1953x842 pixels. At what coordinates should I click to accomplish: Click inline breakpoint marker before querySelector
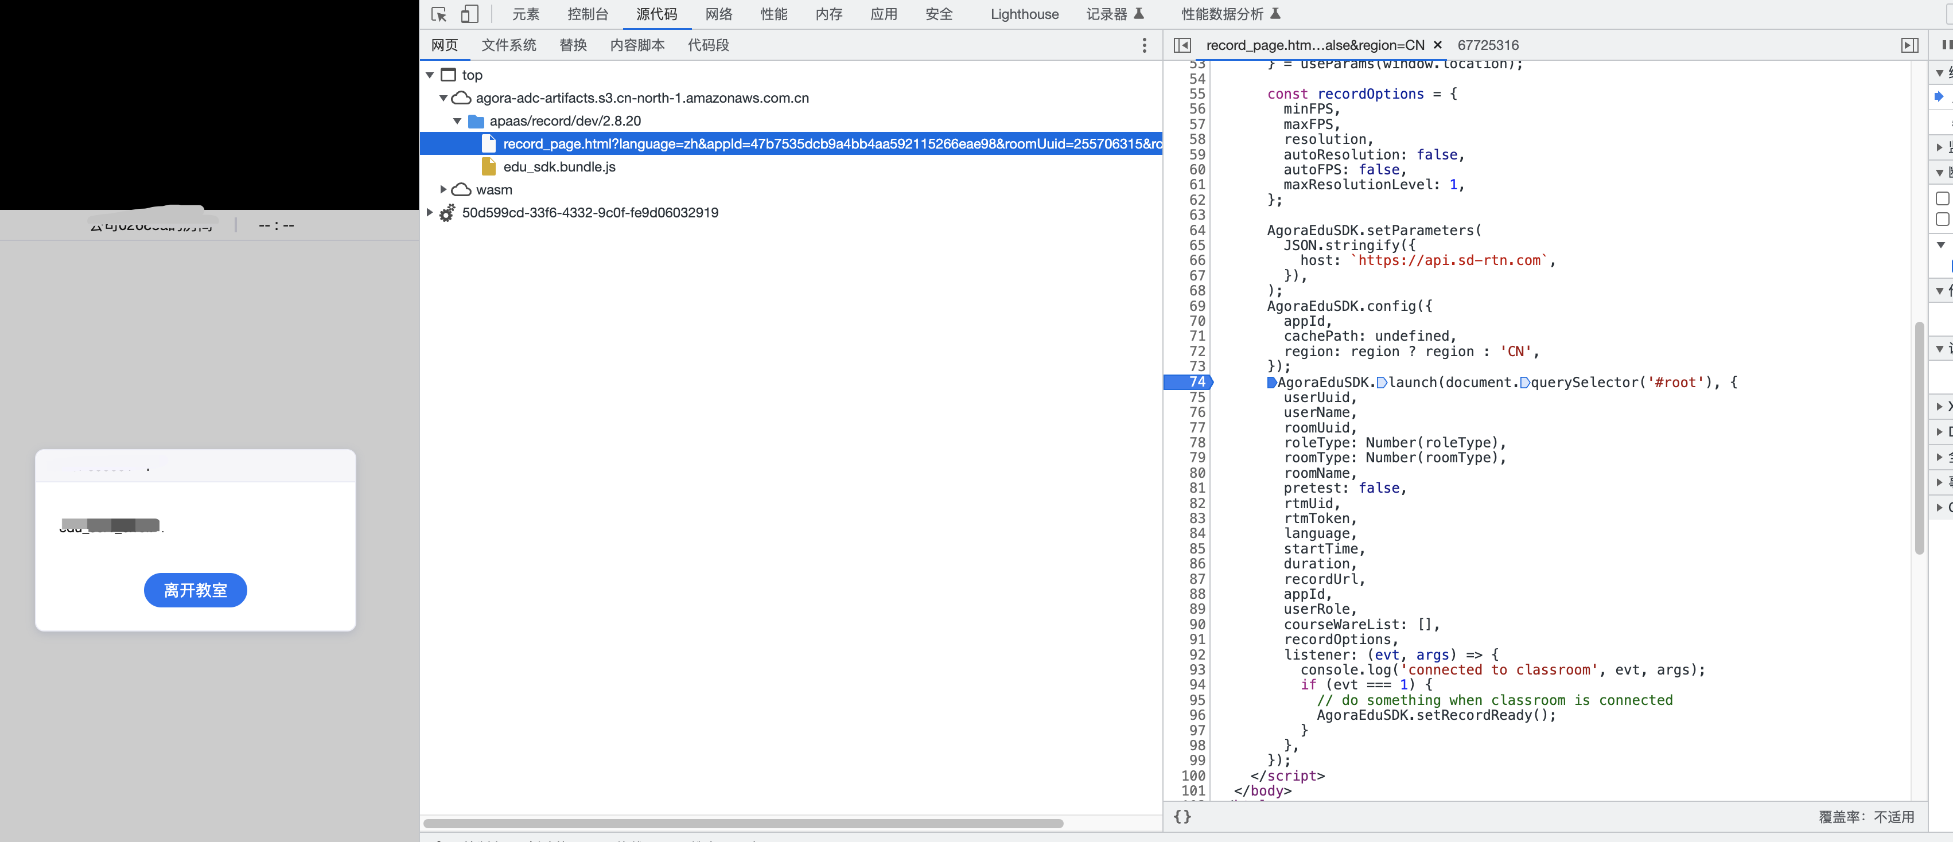point(1524,383)
